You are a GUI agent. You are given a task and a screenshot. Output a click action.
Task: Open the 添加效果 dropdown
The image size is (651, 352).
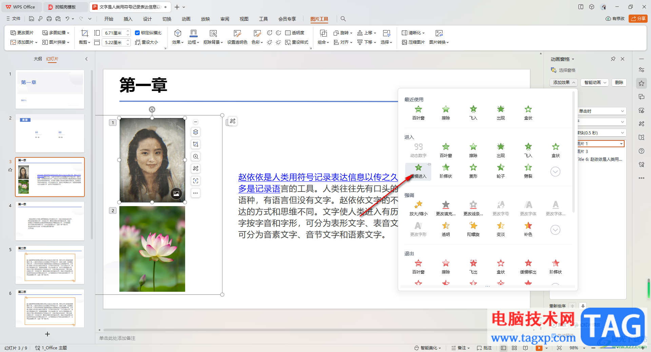[564, 83]
